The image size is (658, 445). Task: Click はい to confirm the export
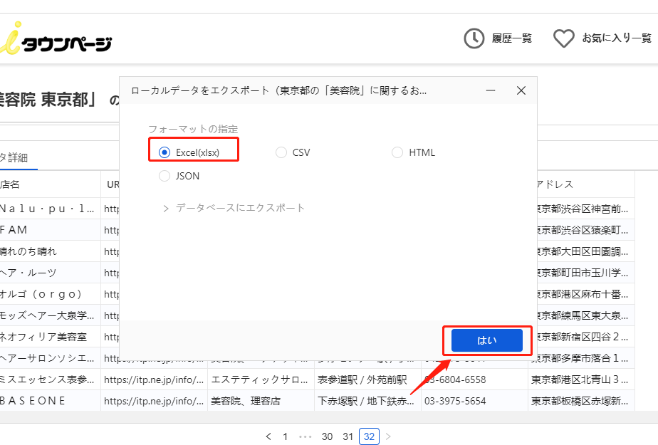pos(488,341)
